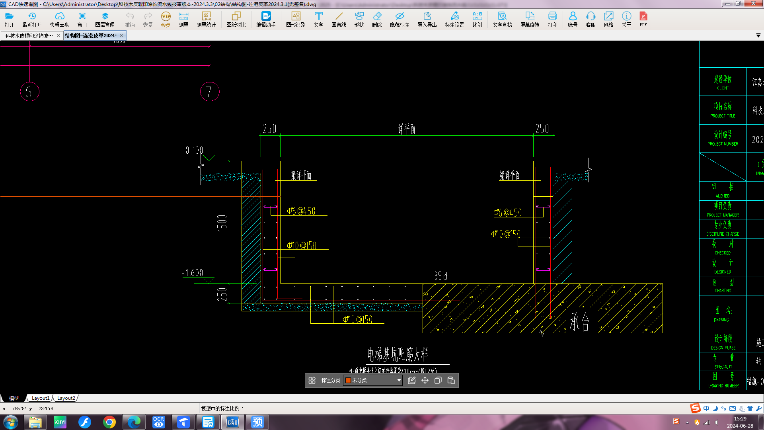
Task: Open the 未分类 annotation category dropdown
Action: [373, 380]
